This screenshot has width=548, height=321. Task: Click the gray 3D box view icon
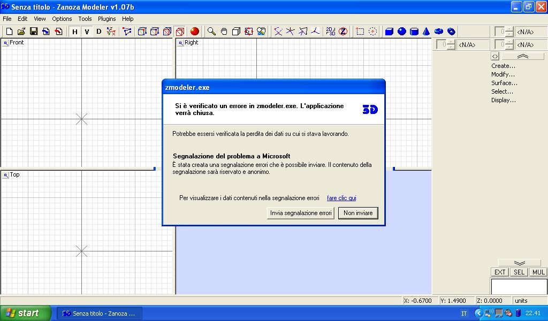click(x=236, y=32)
